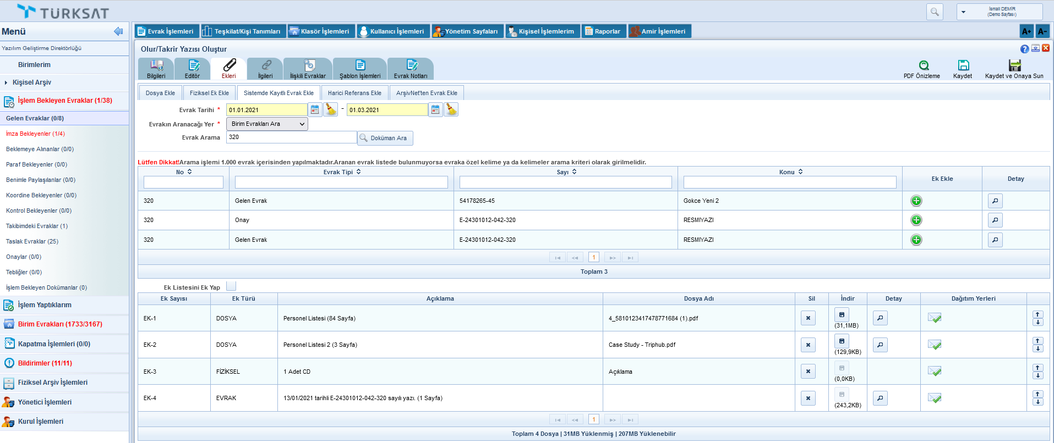The height and width of the screenshot is (443, 1054).
Task: Click Doküman Ara button
Action: [385, 138]
